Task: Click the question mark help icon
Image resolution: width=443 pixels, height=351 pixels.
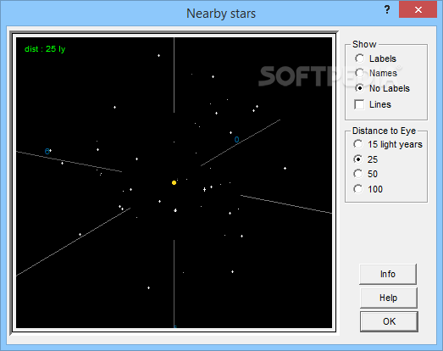Action: [x=387, y=9]
